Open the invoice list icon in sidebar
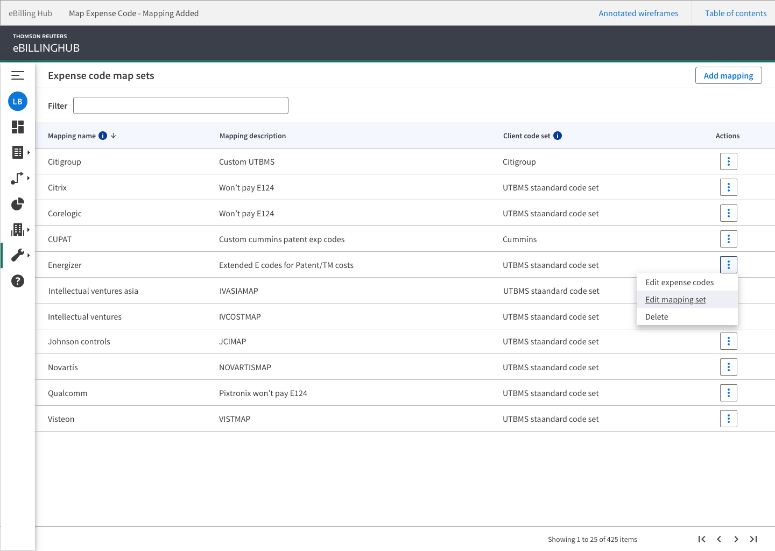This screenshot has width=775, height=551. (18, 152)
